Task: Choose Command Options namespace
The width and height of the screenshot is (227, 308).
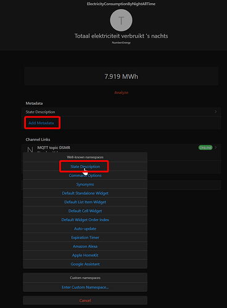Action: tap(85, 176)
